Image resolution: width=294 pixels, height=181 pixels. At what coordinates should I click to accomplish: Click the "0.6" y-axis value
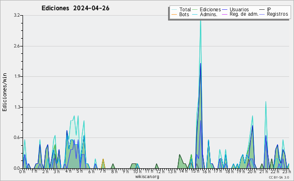[17, 137]
